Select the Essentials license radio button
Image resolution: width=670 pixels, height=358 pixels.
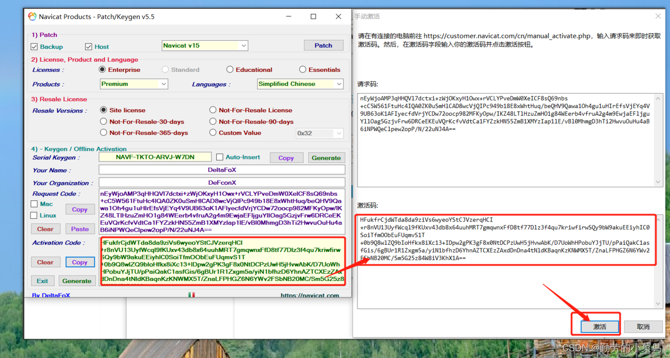[x=303, y=69]
